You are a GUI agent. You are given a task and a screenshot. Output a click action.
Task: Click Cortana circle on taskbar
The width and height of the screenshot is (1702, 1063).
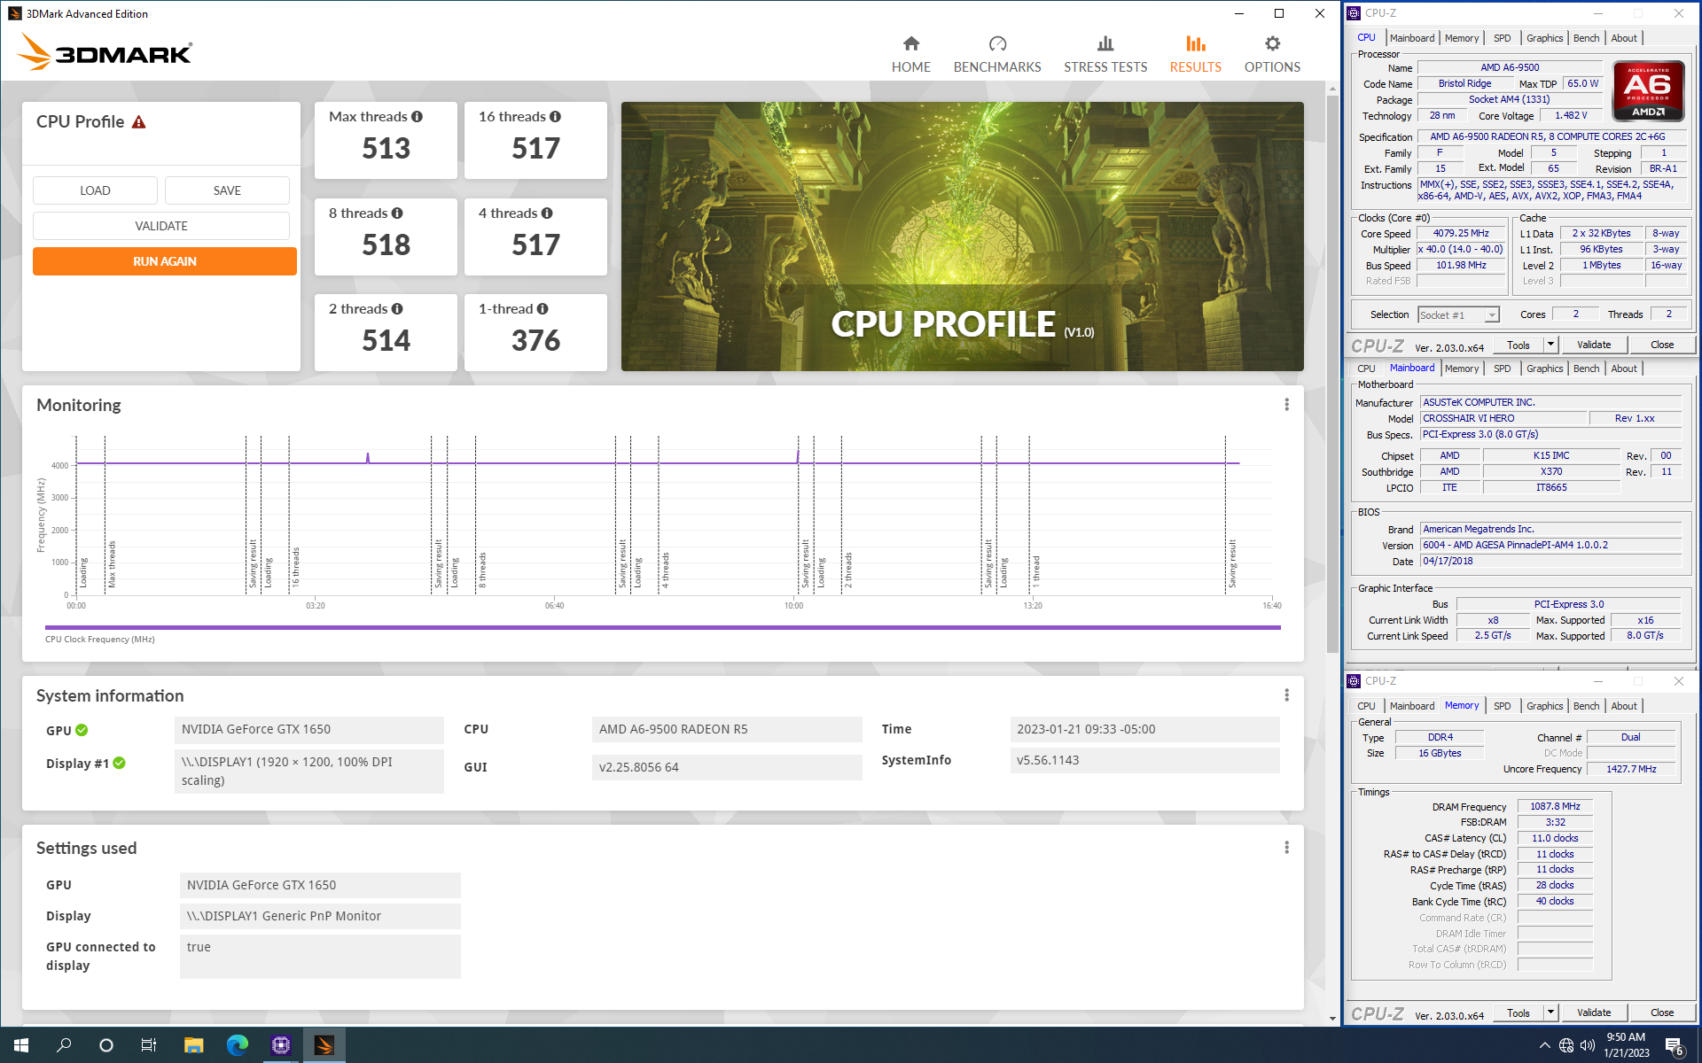click(106, 1045)
